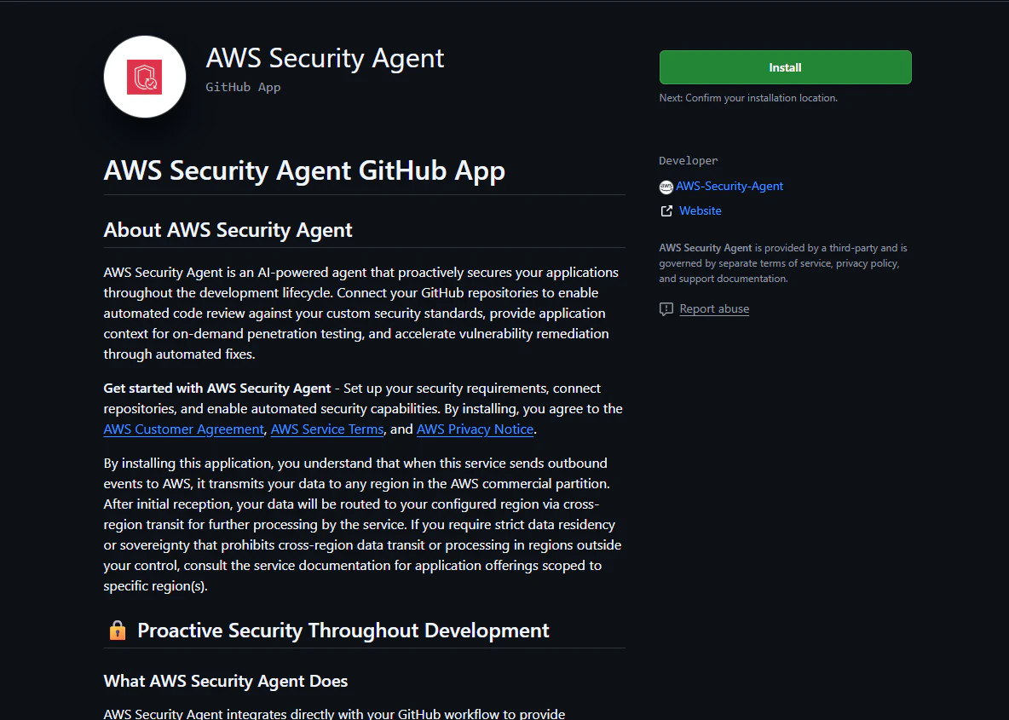Click the bold 'Get started with AWS Security Agent' text
This screenshot has width=1009, height=720.
point(217,388)
